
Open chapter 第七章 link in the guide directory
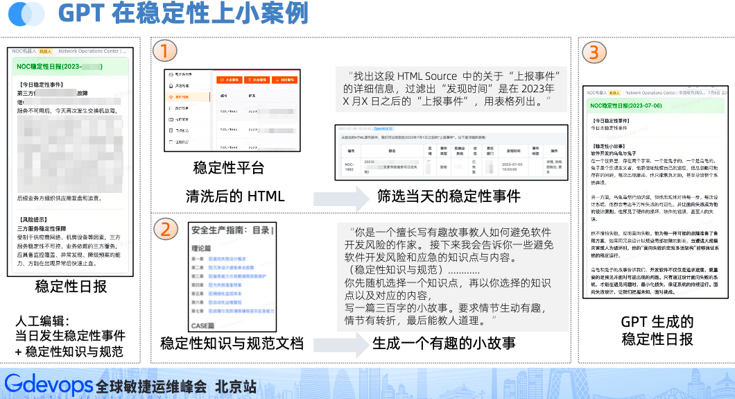[x=241, y=311]
